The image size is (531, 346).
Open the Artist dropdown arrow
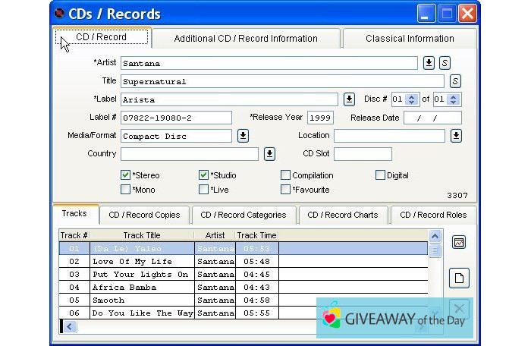click(429, 63)
